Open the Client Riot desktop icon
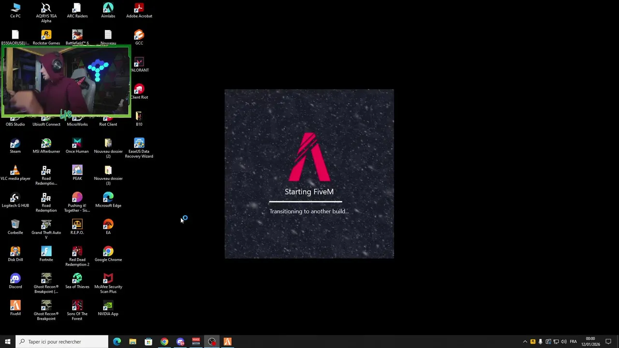The image size is (619, 348). (139, 92)
